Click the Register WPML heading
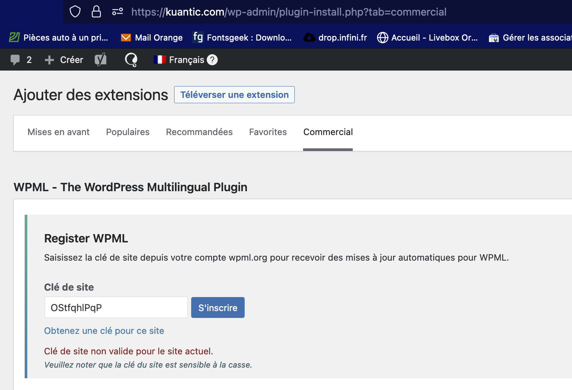Viewport: 572px width, 390px height. [86, 238]
